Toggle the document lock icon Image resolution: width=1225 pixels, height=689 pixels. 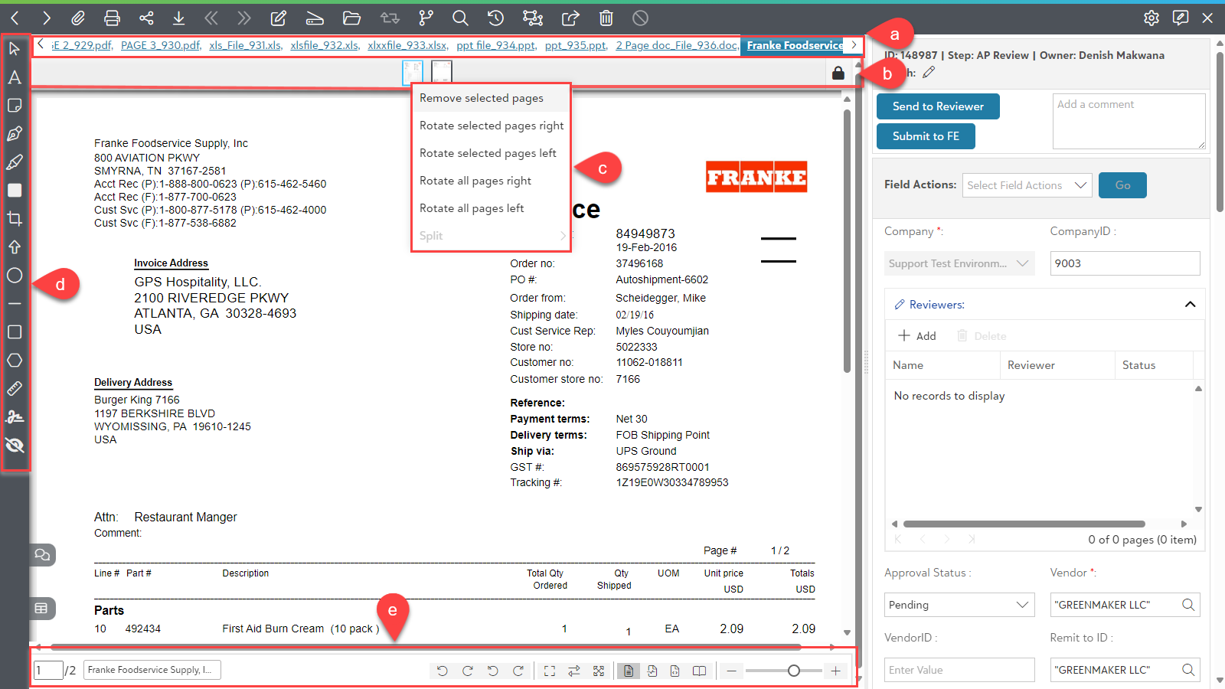(x=838, y=73)
